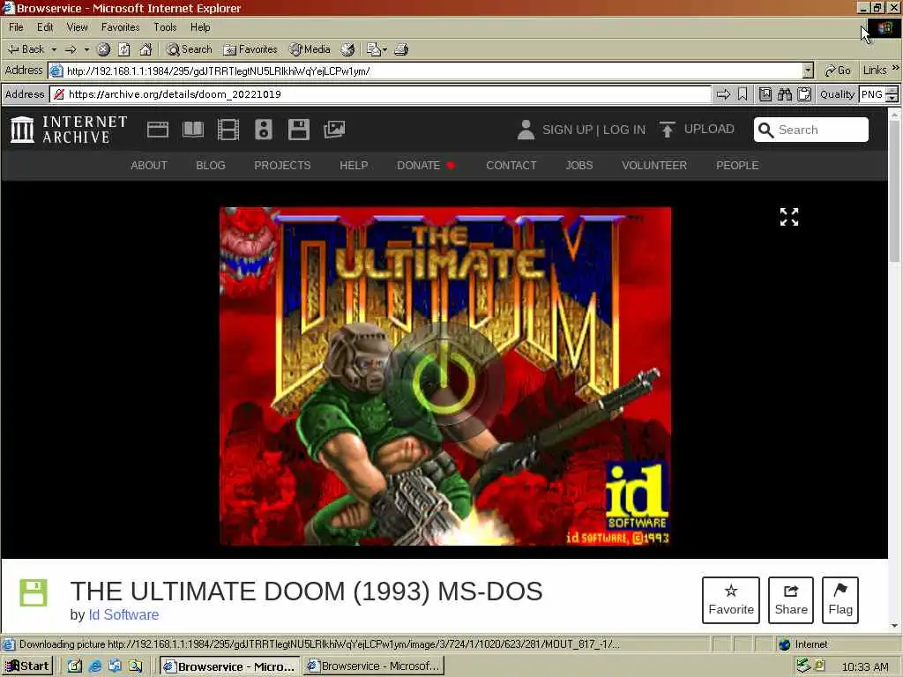Open the Edit menu

click(x=45, y=27)
